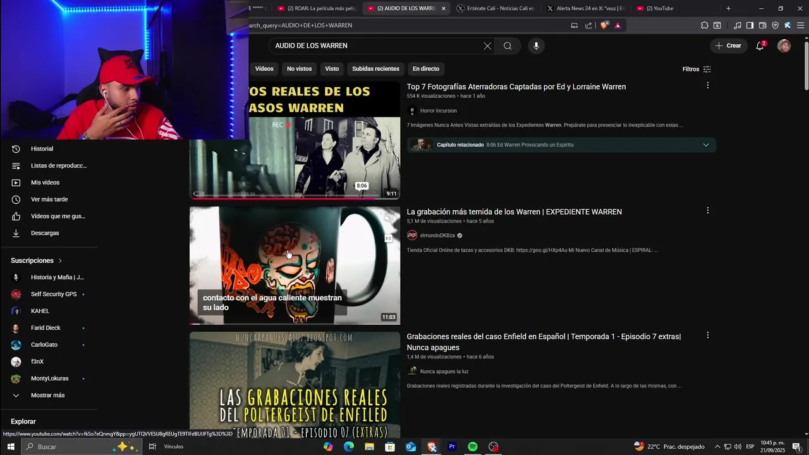Close the AUDIO DE LOS WARREN tab
This screenshot has width=809, height=455.
click(444, 8)
